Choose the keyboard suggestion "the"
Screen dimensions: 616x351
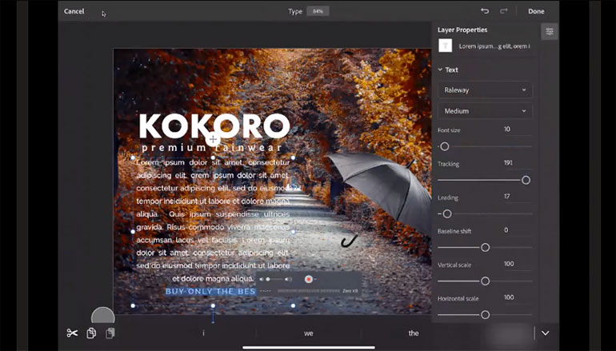[x=414, y=333]
